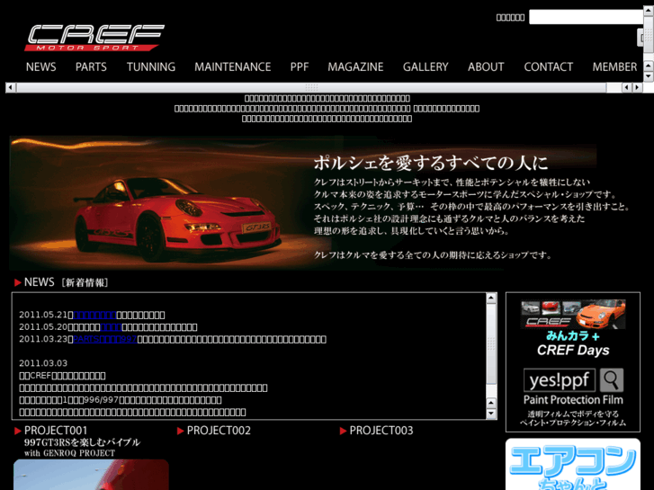654x490 pixels.
Task: Click the up arrow of header vertical scrollbar
Action: 649,10
